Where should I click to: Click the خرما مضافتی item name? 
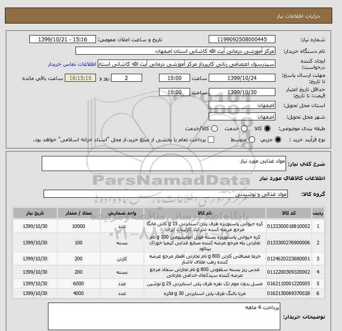[205, 259]
